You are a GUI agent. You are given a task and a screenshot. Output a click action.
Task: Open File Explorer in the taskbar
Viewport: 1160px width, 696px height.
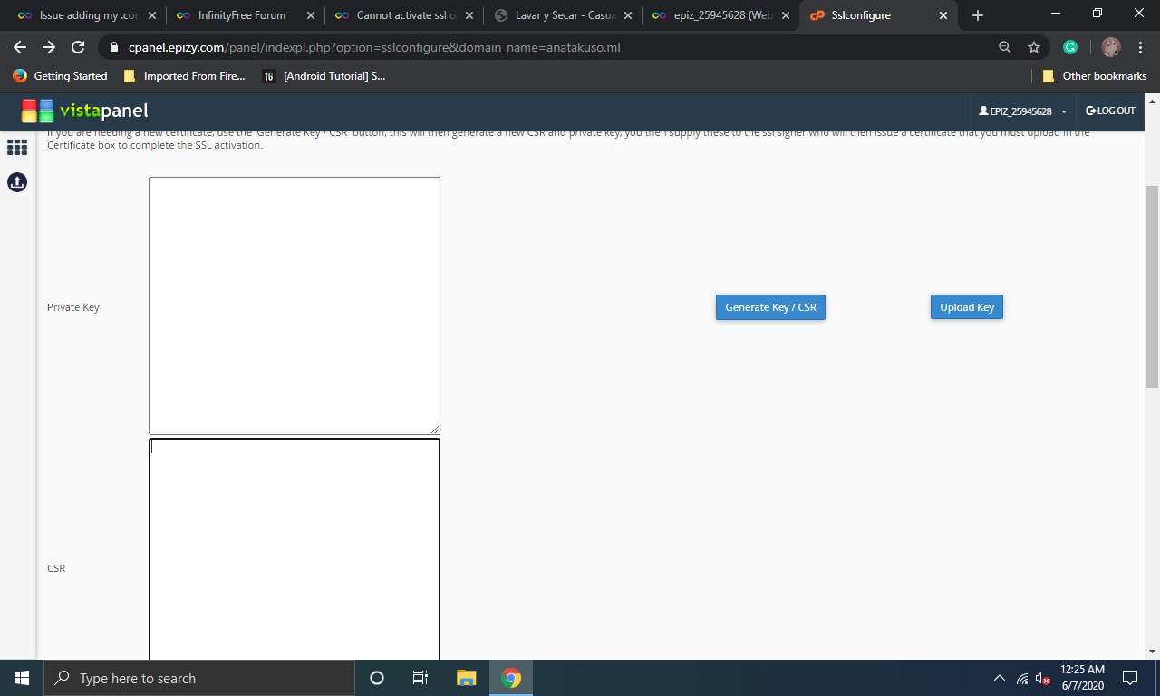pos(466,678)
